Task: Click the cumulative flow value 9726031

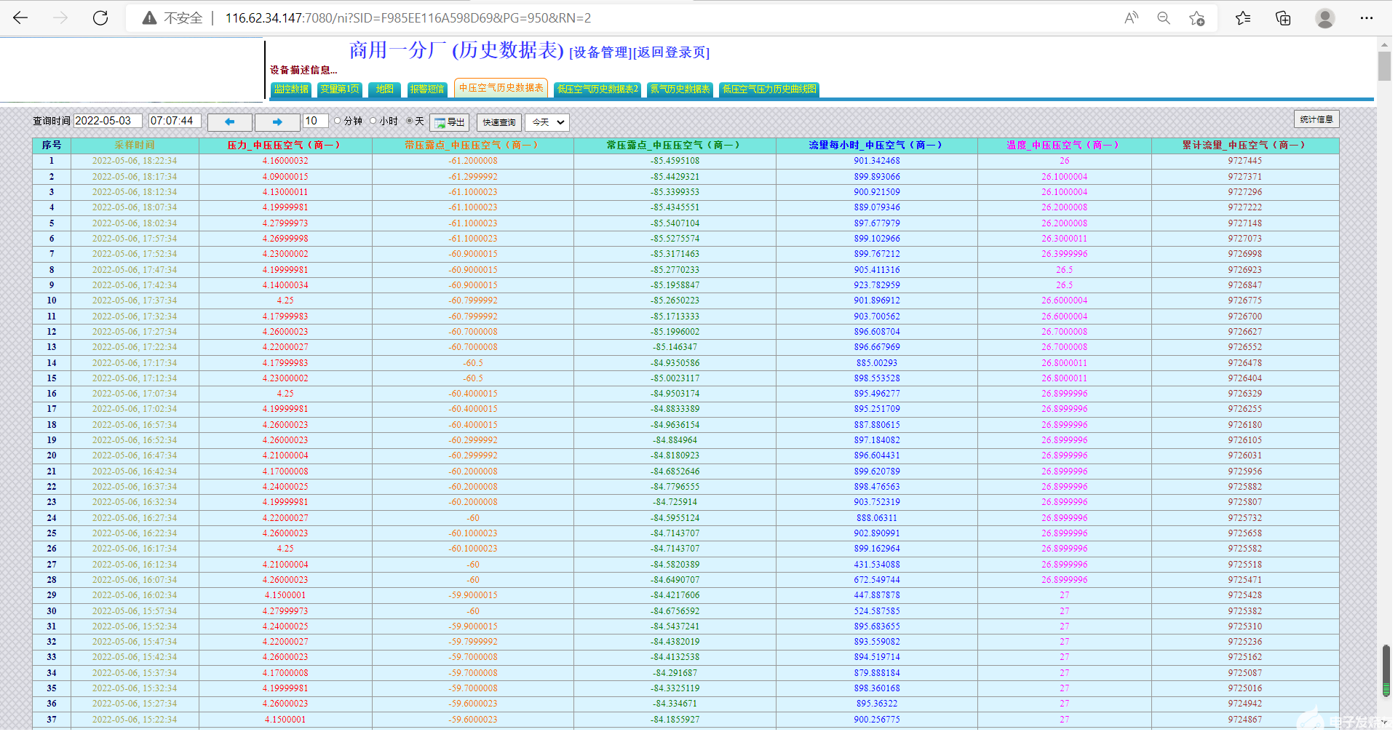Action: pyautogui.click(x=1245, y=455)
